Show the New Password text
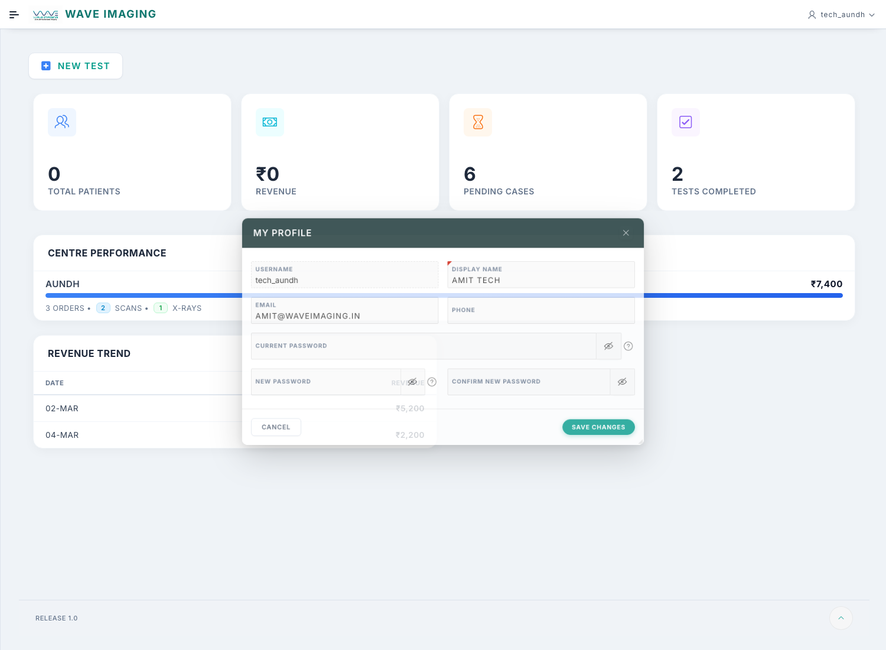The height and width of the screenshot is (650, 886). coord(412,382)
